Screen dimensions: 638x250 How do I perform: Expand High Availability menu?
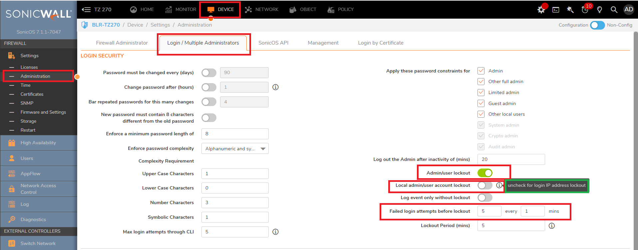pyautogui.click(x=39, y=143)
